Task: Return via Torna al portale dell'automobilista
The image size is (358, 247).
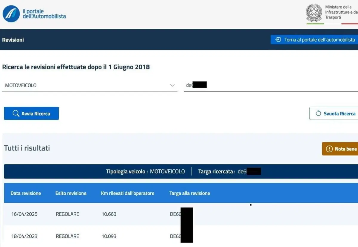Action: click(314, 40)
